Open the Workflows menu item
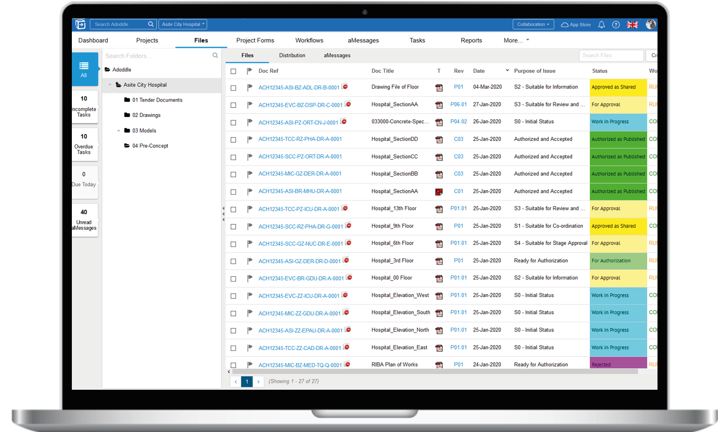The image size is (718, 432). coord(309,40)
